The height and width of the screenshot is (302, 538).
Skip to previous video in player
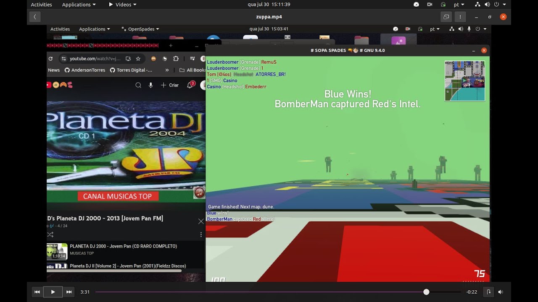click(37, 292)
